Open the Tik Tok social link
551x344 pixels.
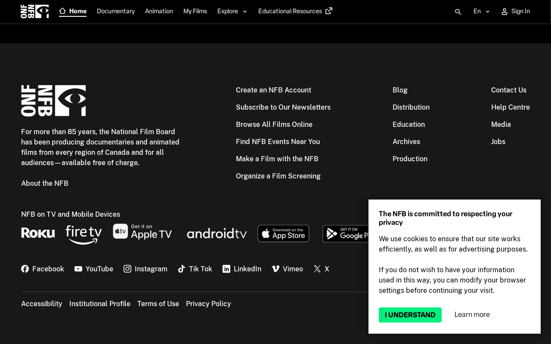[x=195, y=269]
